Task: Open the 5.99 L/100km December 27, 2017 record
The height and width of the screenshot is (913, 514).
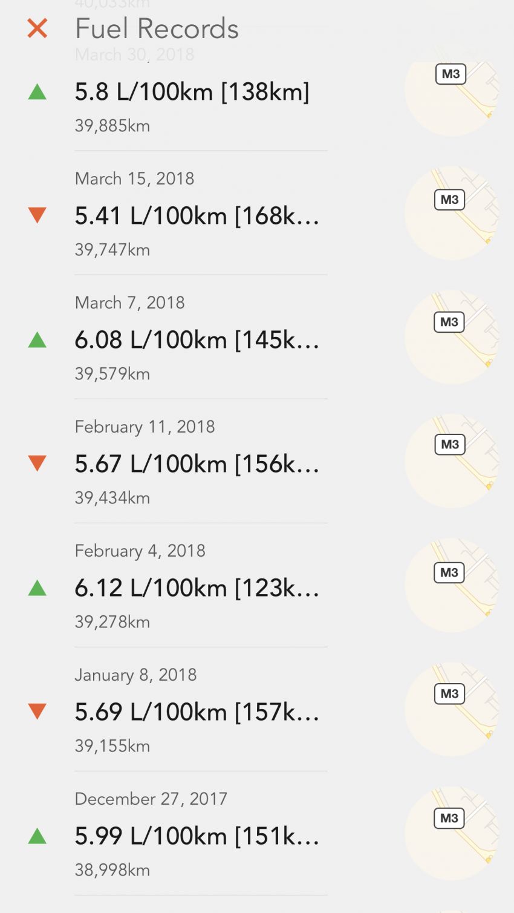Action: pos(201,834)
